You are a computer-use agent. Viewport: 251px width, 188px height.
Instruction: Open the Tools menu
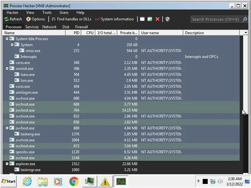(x=47, y=13)
